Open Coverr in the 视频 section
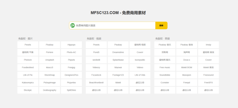This screenshot has height=108, width=238. pos(140,52)
